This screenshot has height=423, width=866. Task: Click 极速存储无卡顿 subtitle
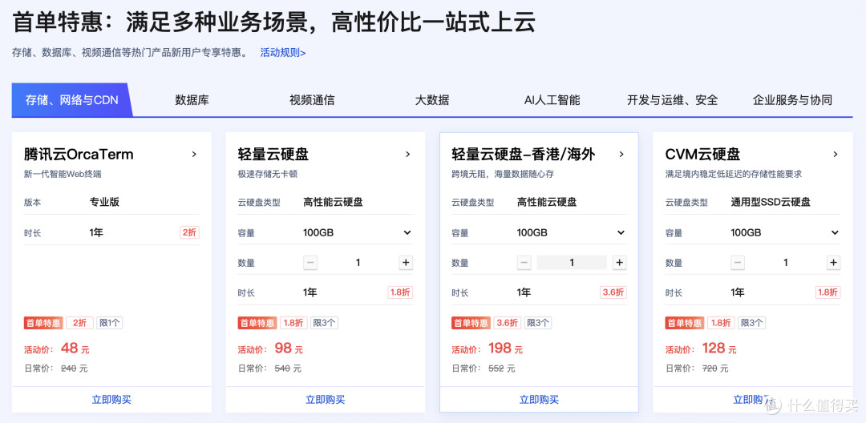267,175
